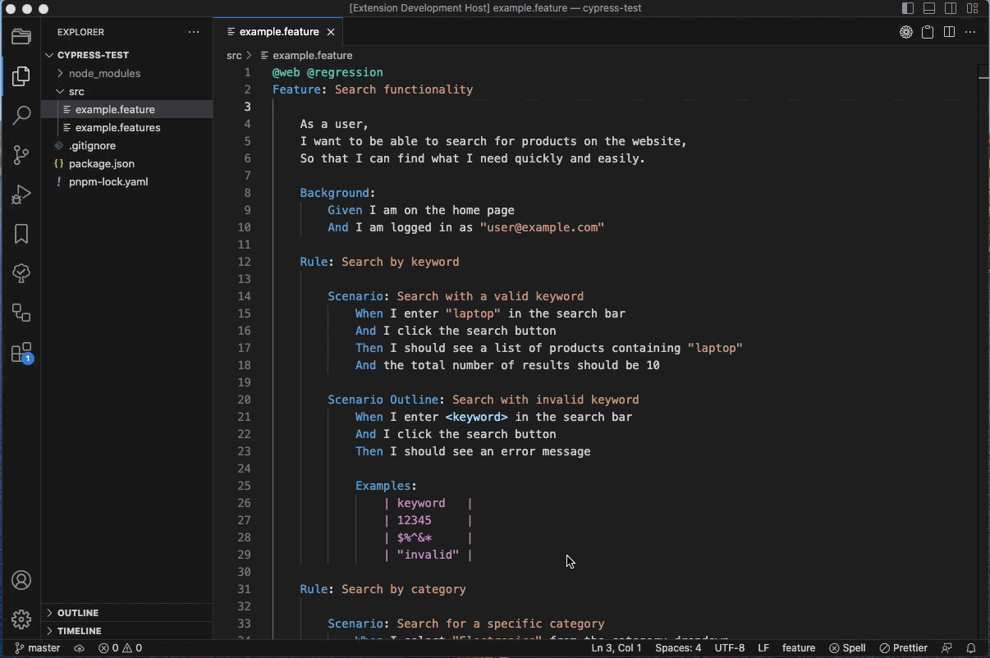This screenshot has width=990, height=658.
Task: Click the "Background" keyword on line 8
Action: [x=334, y=193]
